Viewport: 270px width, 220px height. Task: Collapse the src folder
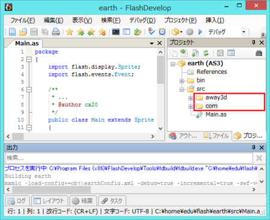[182, 90]
